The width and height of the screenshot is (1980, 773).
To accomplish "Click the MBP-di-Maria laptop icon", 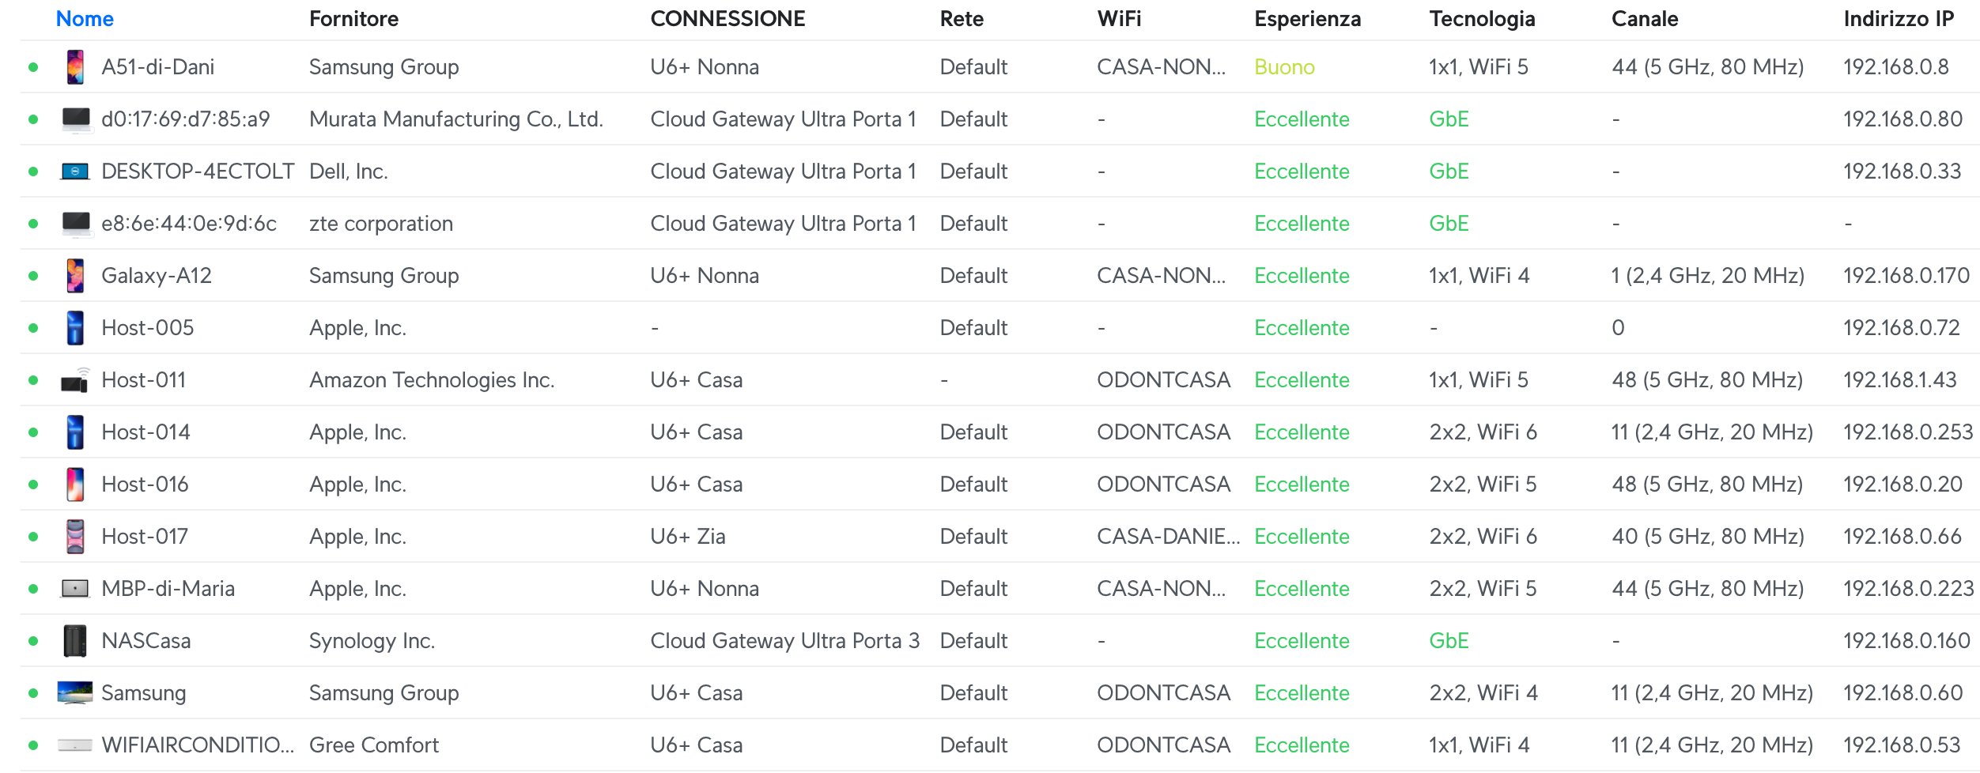I will pos(75,589).
